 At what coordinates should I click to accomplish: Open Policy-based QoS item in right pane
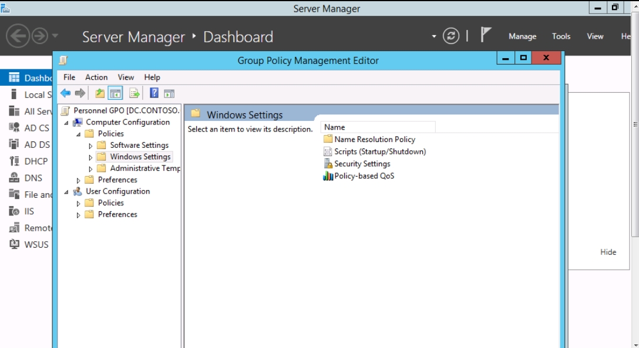click(x=359, y=176)
